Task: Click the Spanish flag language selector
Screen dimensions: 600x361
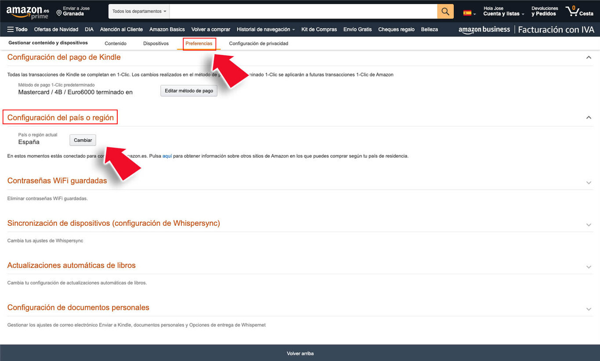Action: pyautogui.click(x=469, y=13)
